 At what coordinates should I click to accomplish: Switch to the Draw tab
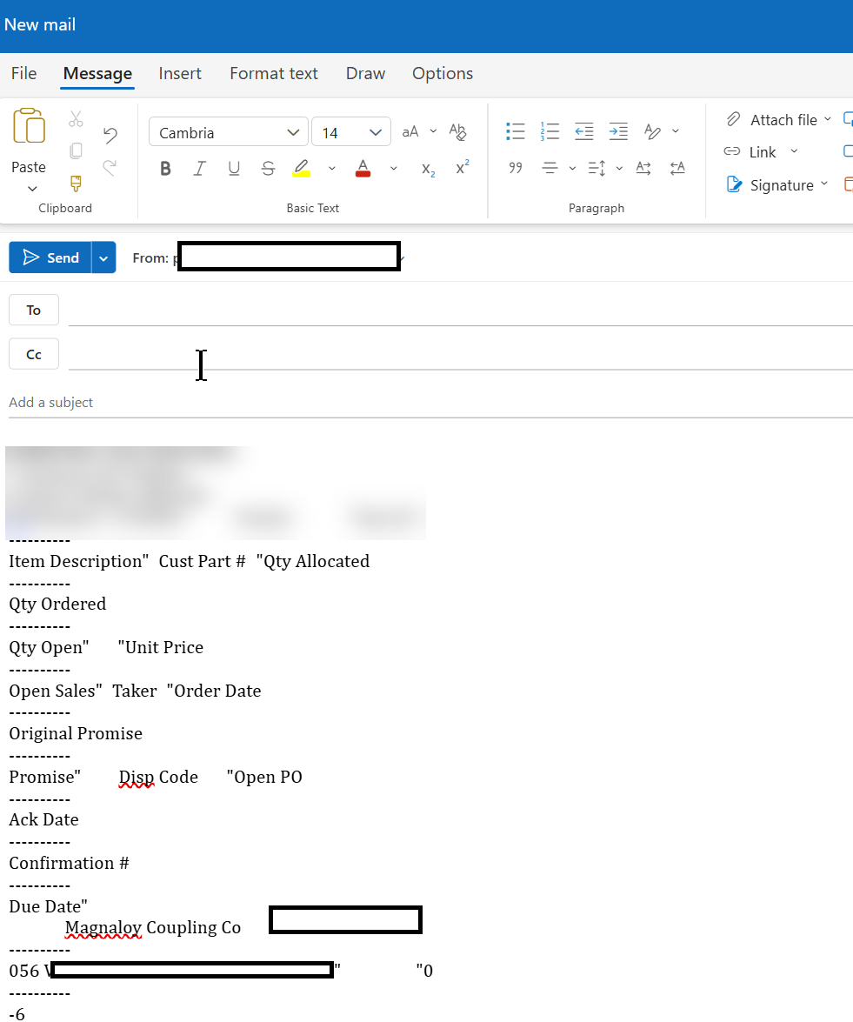tap(365, 74)
